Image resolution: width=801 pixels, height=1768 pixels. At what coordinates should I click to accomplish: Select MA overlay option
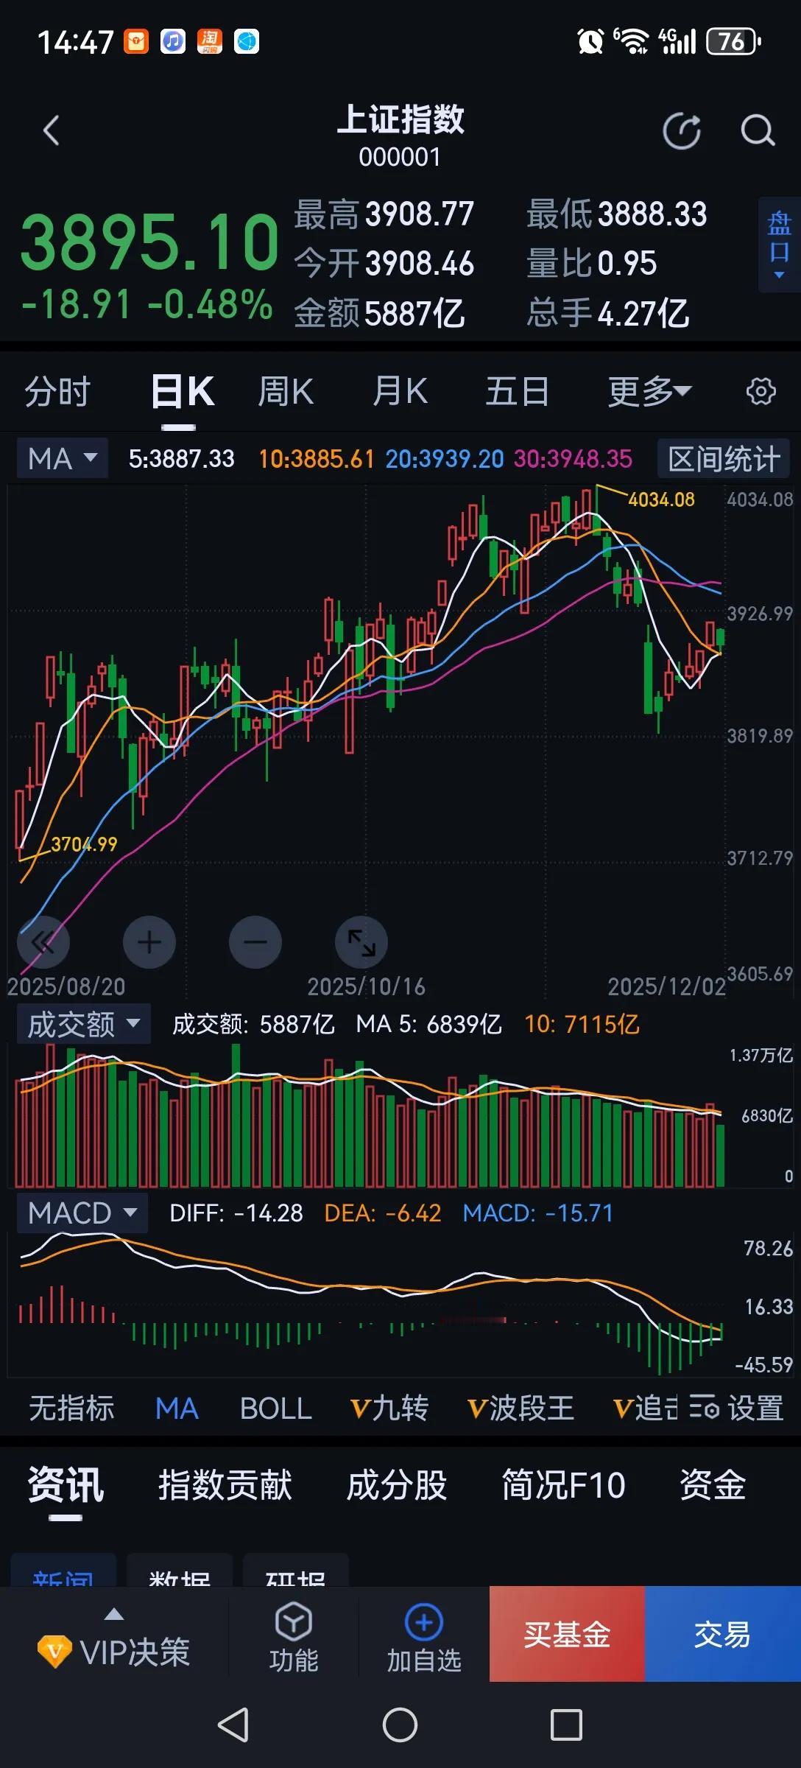pyautogui.click(x=177, y=1408)
